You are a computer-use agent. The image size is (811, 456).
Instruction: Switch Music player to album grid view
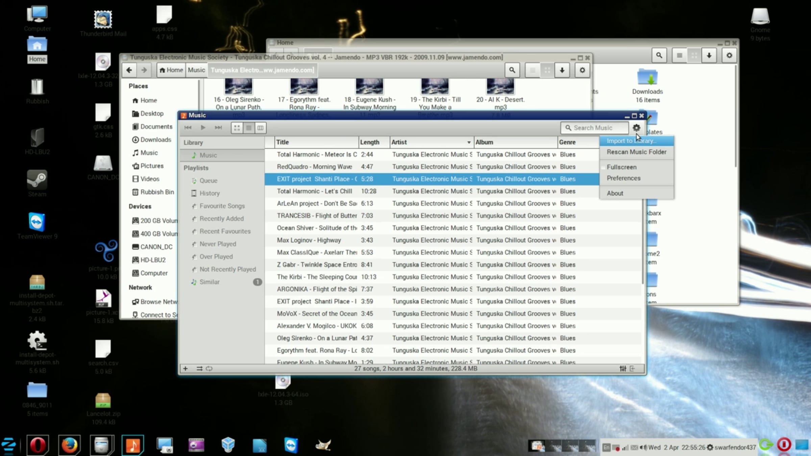coord(237,128)
